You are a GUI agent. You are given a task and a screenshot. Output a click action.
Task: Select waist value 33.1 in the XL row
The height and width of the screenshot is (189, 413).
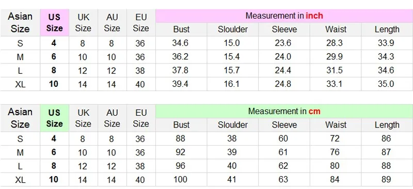(x=334, y=84)
